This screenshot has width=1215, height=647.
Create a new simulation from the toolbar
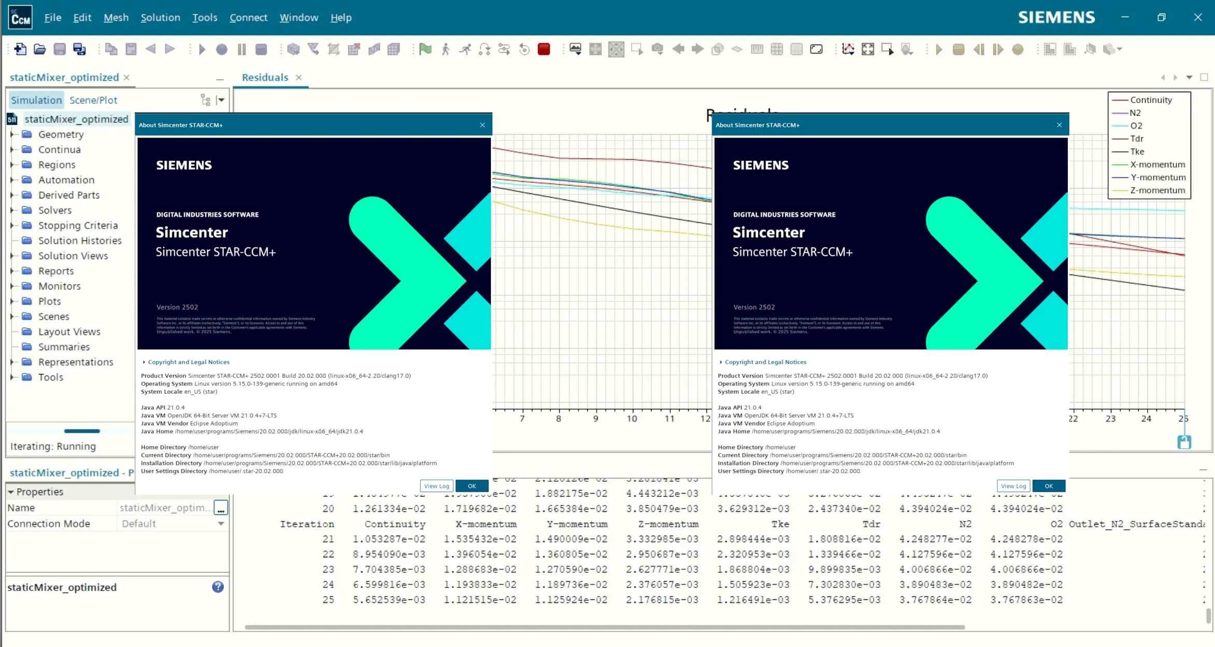(x=20, y=49)
